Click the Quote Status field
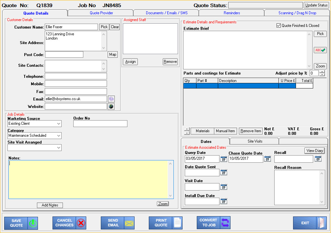The width and height of the screenshot is (331, 233). click(265, 5)
